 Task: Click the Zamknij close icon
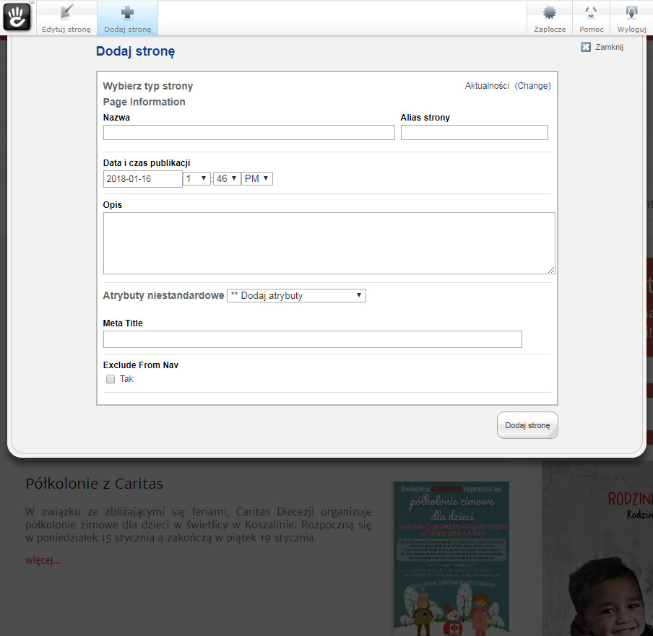coord(586,47)
